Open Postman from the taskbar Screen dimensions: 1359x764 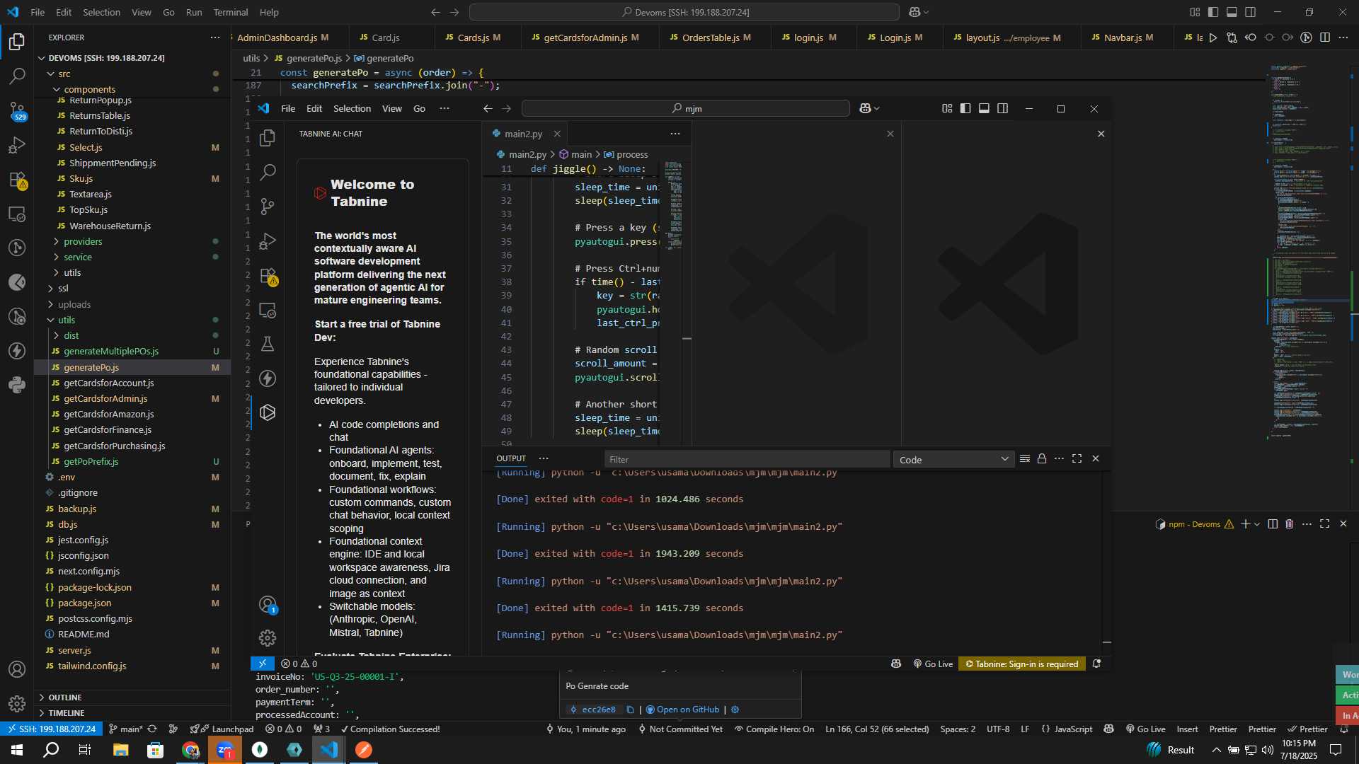[x=364, y=750]
